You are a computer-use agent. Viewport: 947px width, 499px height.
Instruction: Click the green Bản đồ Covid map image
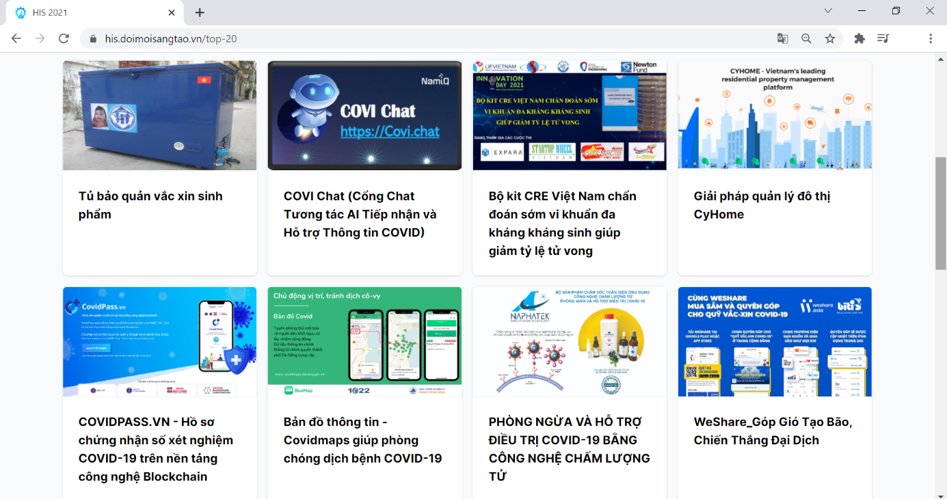[x=364, y=341]
